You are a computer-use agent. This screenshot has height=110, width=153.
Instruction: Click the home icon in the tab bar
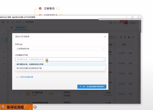[x=12, y=28]
